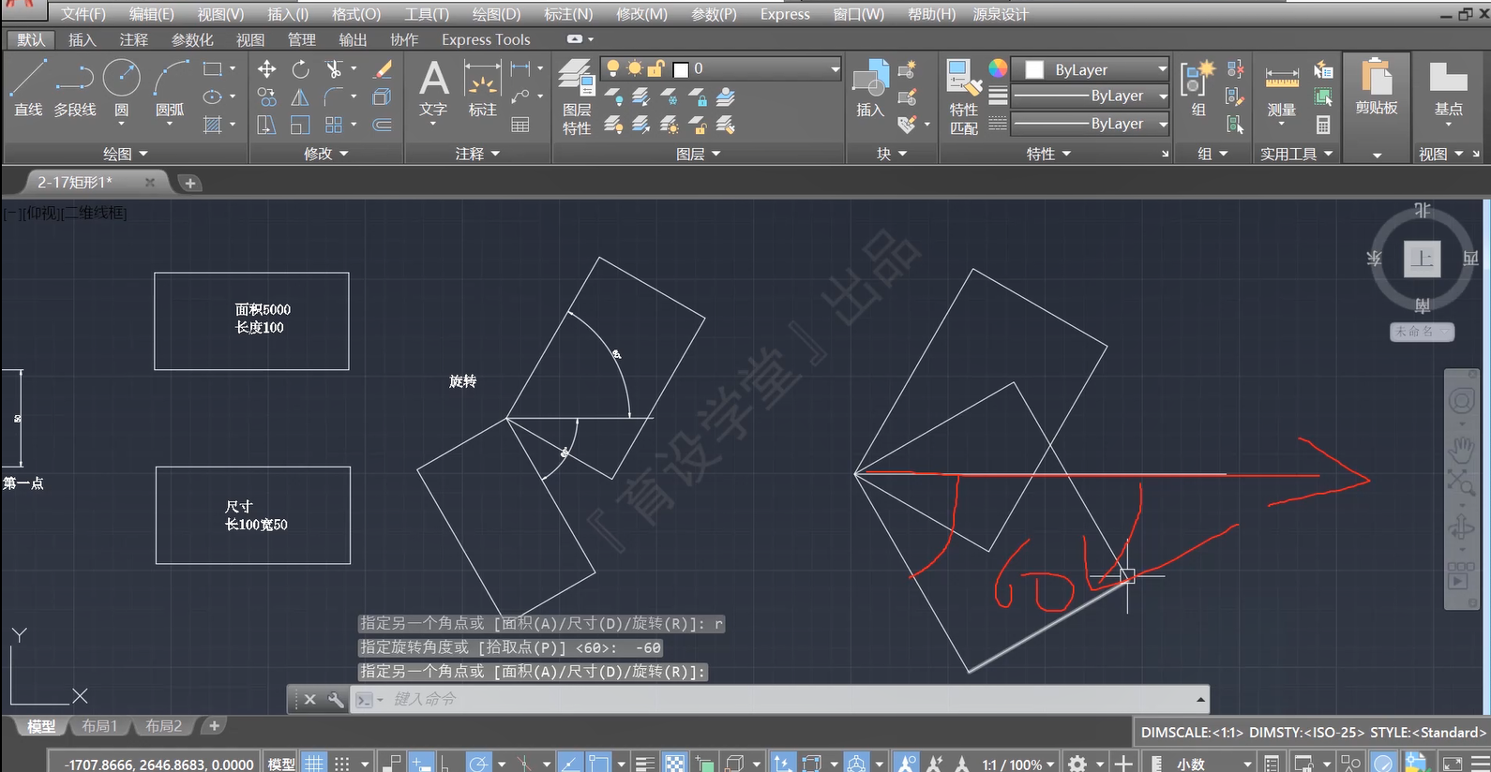Activate the Move tool
This screenshot has height=772, width=1491.
[267, 69]
